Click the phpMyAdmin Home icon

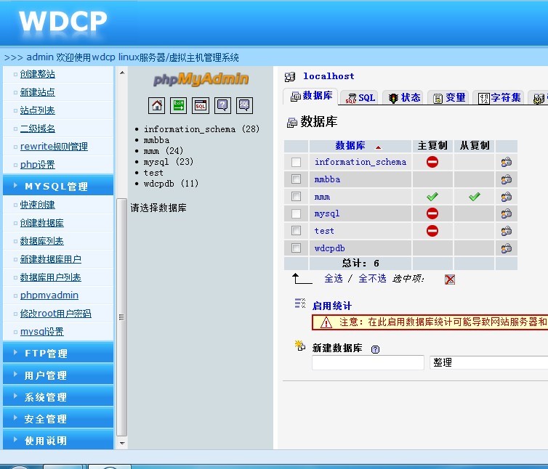tap(157, 105)
